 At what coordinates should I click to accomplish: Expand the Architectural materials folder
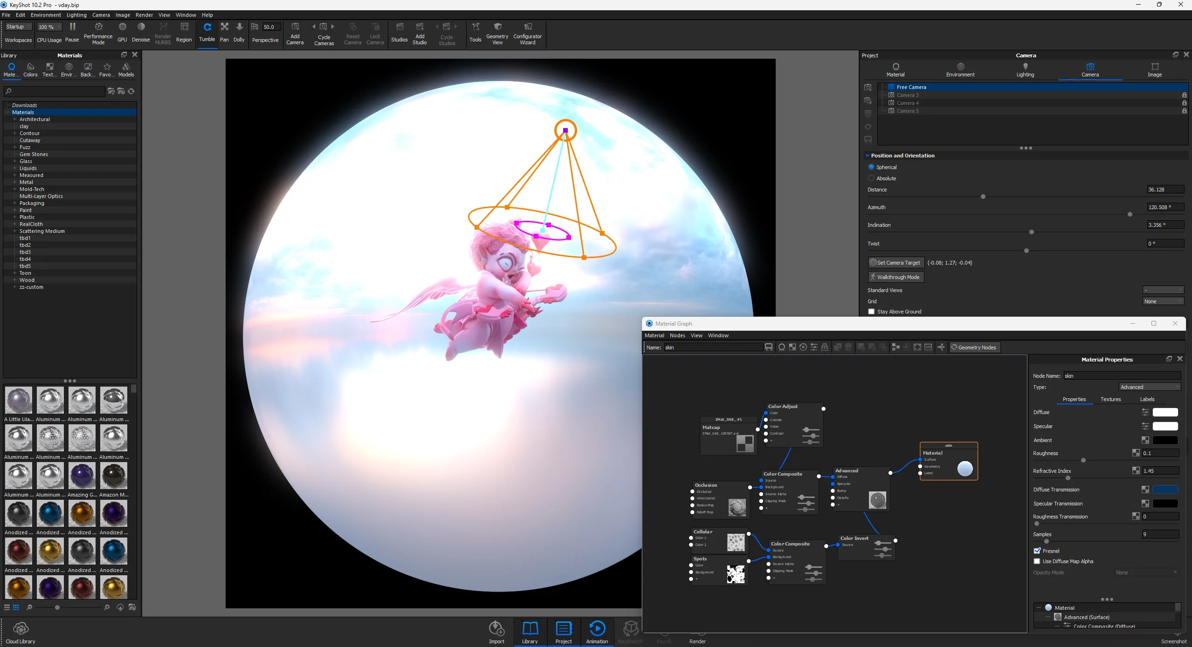click(x=15, y=119)
